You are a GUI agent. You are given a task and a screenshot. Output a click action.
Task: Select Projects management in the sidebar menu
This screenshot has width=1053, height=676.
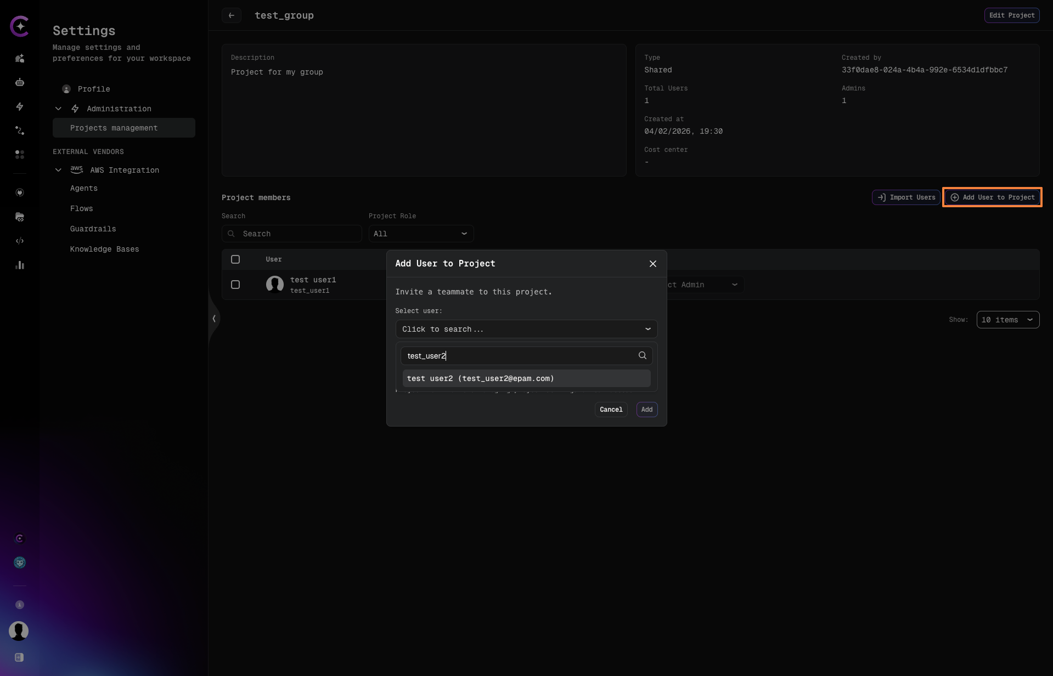coord(114,128)
